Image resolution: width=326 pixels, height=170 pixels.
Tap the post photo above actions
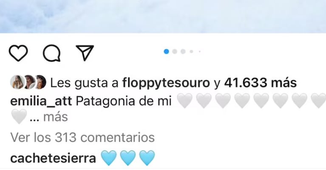[x=163, y=17]
